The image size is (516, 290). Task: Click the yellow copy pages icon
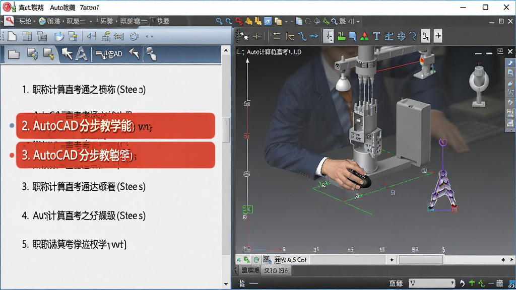coord(278,21)
